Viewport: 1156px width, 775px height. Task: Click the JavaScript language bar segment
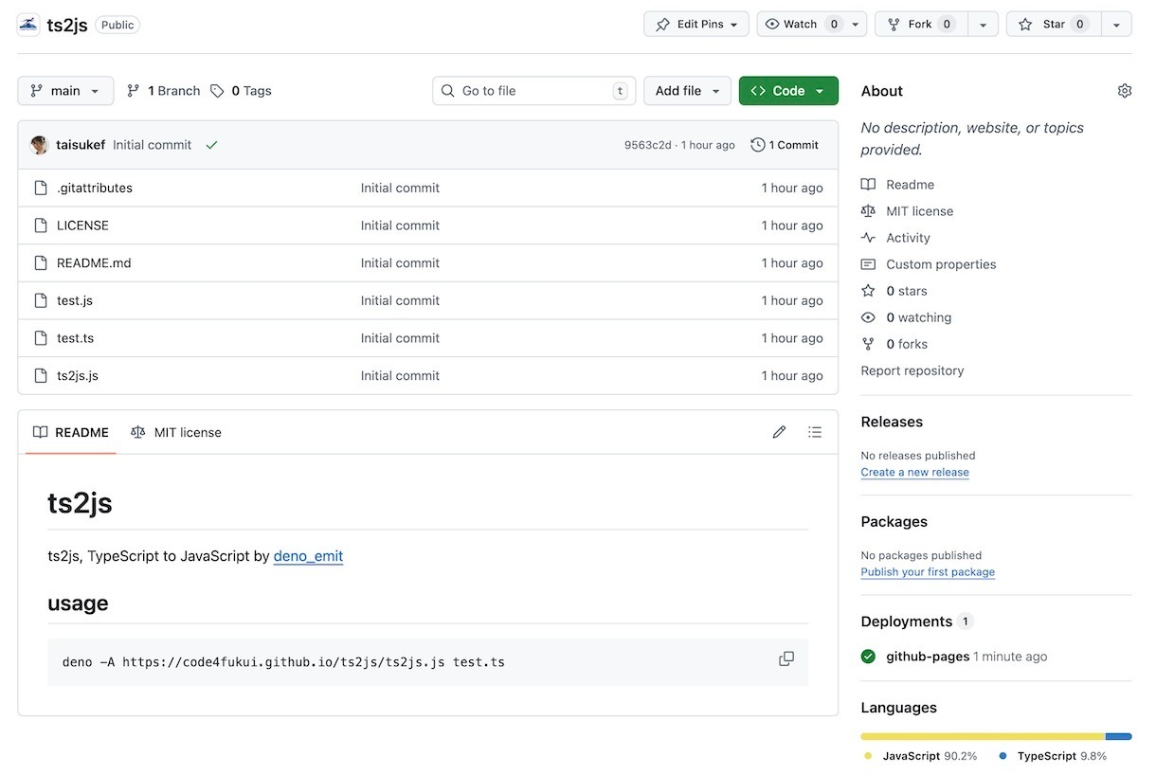[982, 736]
